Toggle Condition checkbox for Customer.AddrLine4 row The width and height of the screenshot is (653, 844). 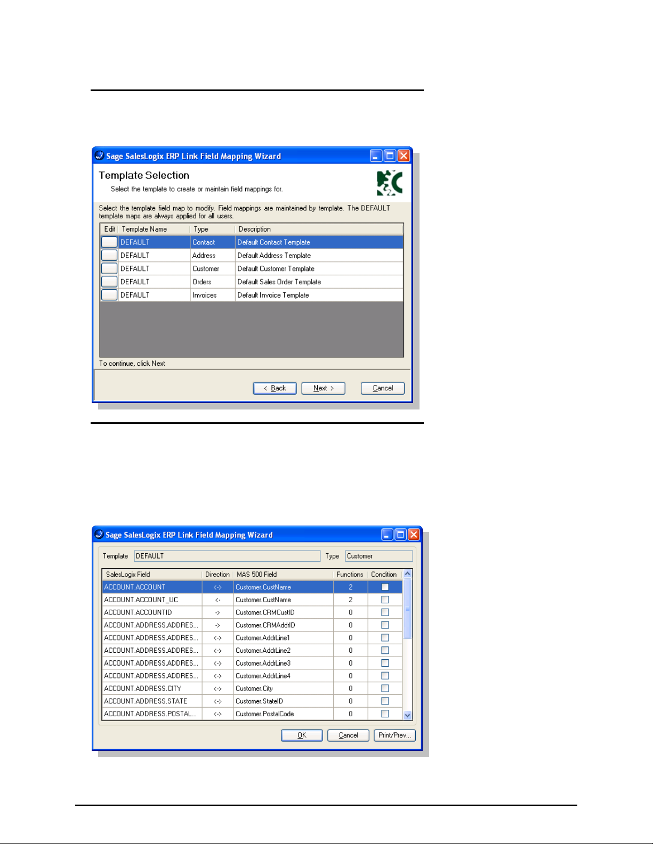coord(385,676)
